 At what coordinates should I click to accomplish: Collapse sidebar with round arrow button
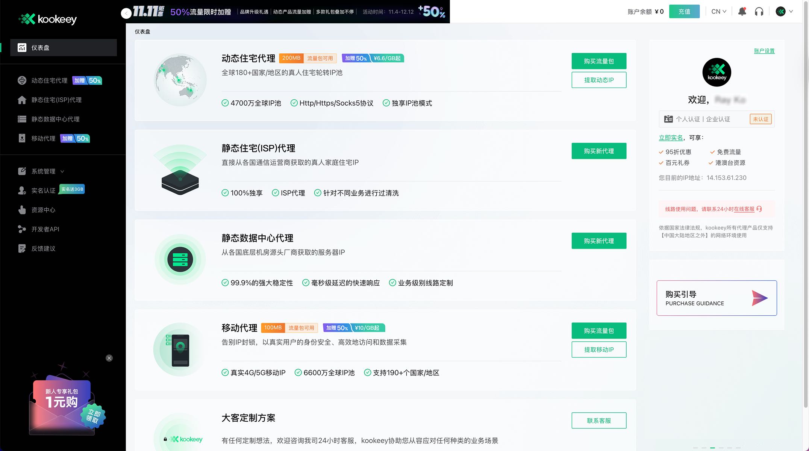126,14
